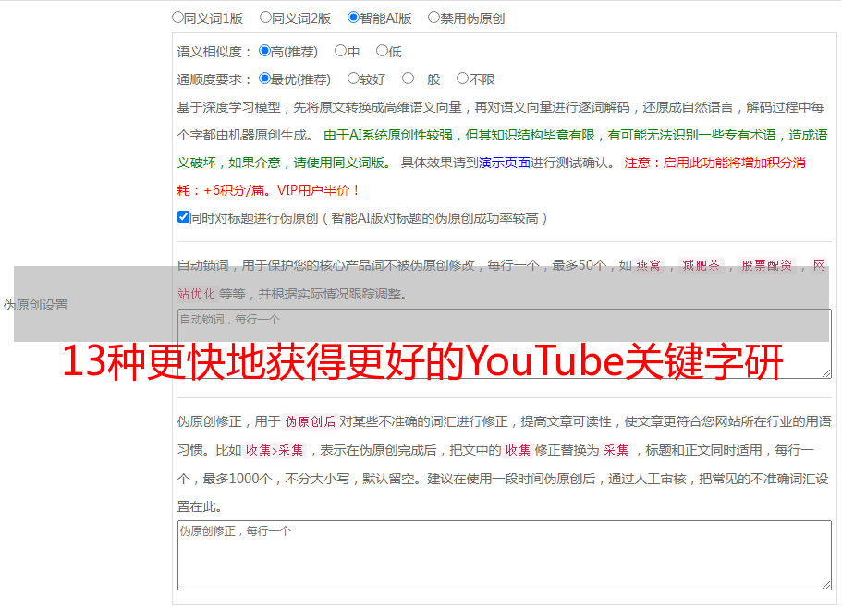
Task: Click the 收集>采集 example tag
Action: pos(275,451)
